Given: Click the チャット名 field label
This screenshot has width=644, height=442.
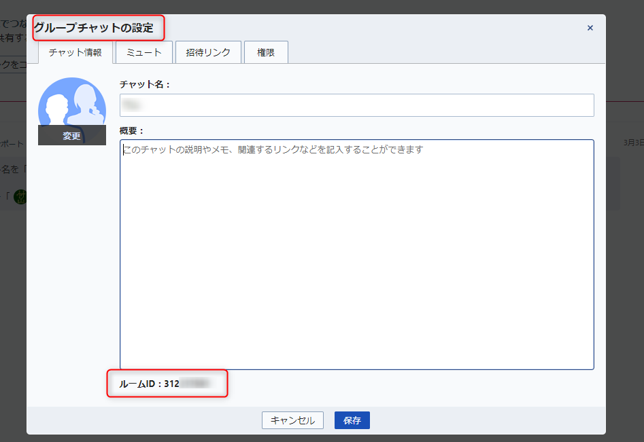Looking at the screenshot, I should 144,84.
